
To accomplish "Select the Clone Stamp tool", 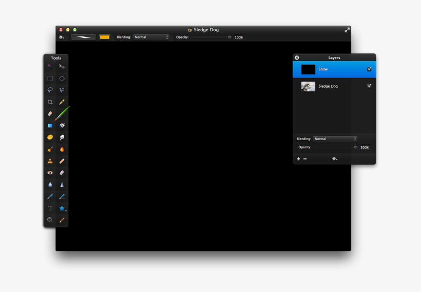I will click(50, 161).
